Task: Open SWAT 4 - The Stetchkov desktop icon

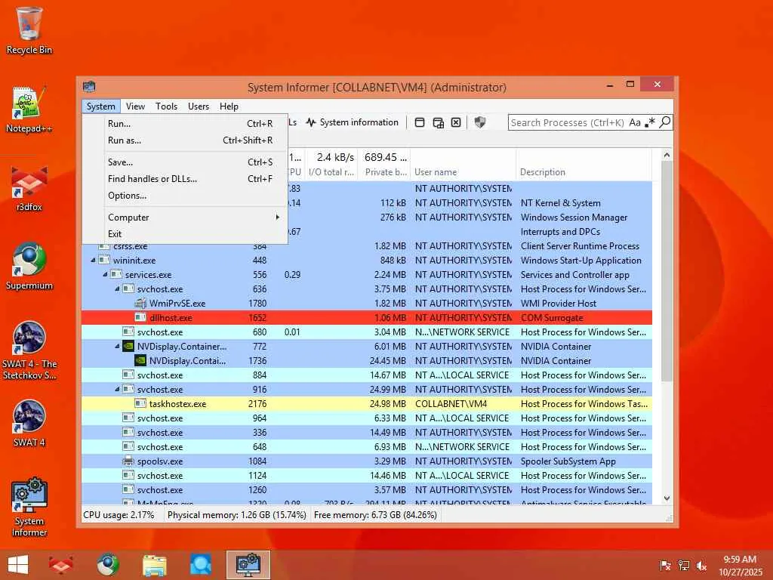Action: tap(29, 350)
